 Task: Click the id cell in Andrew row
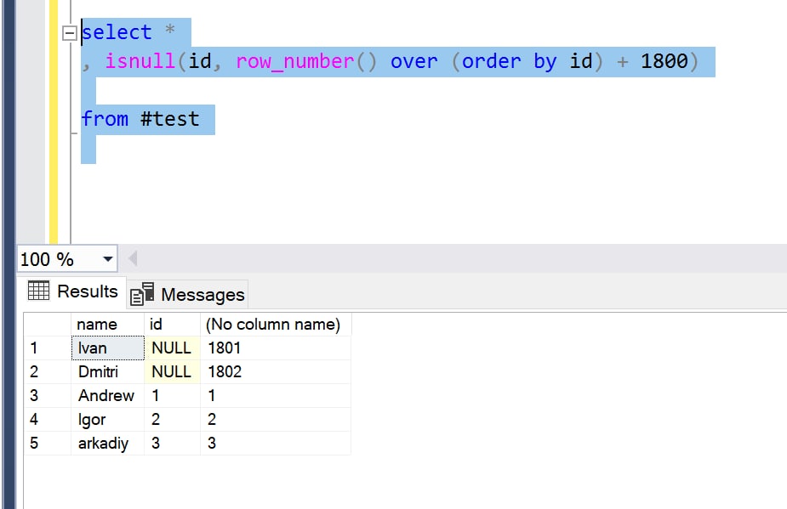(x=172, y=396)
